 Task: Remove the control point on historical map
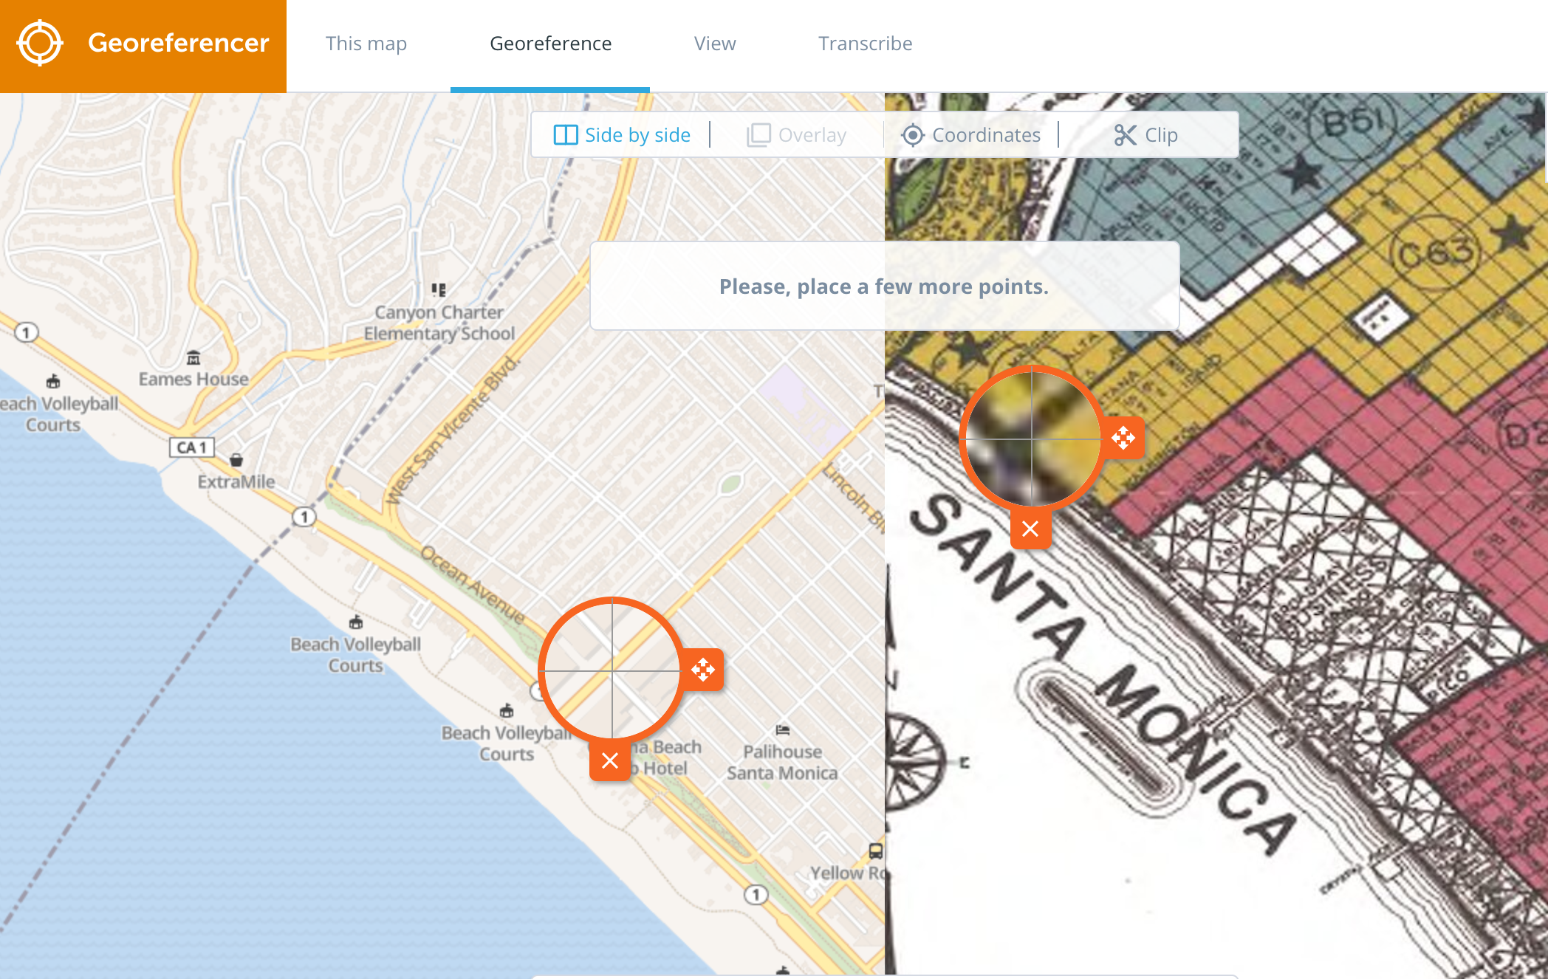coord(1030,529)
